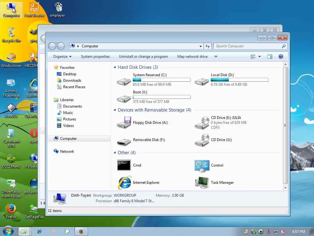Launch Firefox from the desktop icon

(11, 211)
